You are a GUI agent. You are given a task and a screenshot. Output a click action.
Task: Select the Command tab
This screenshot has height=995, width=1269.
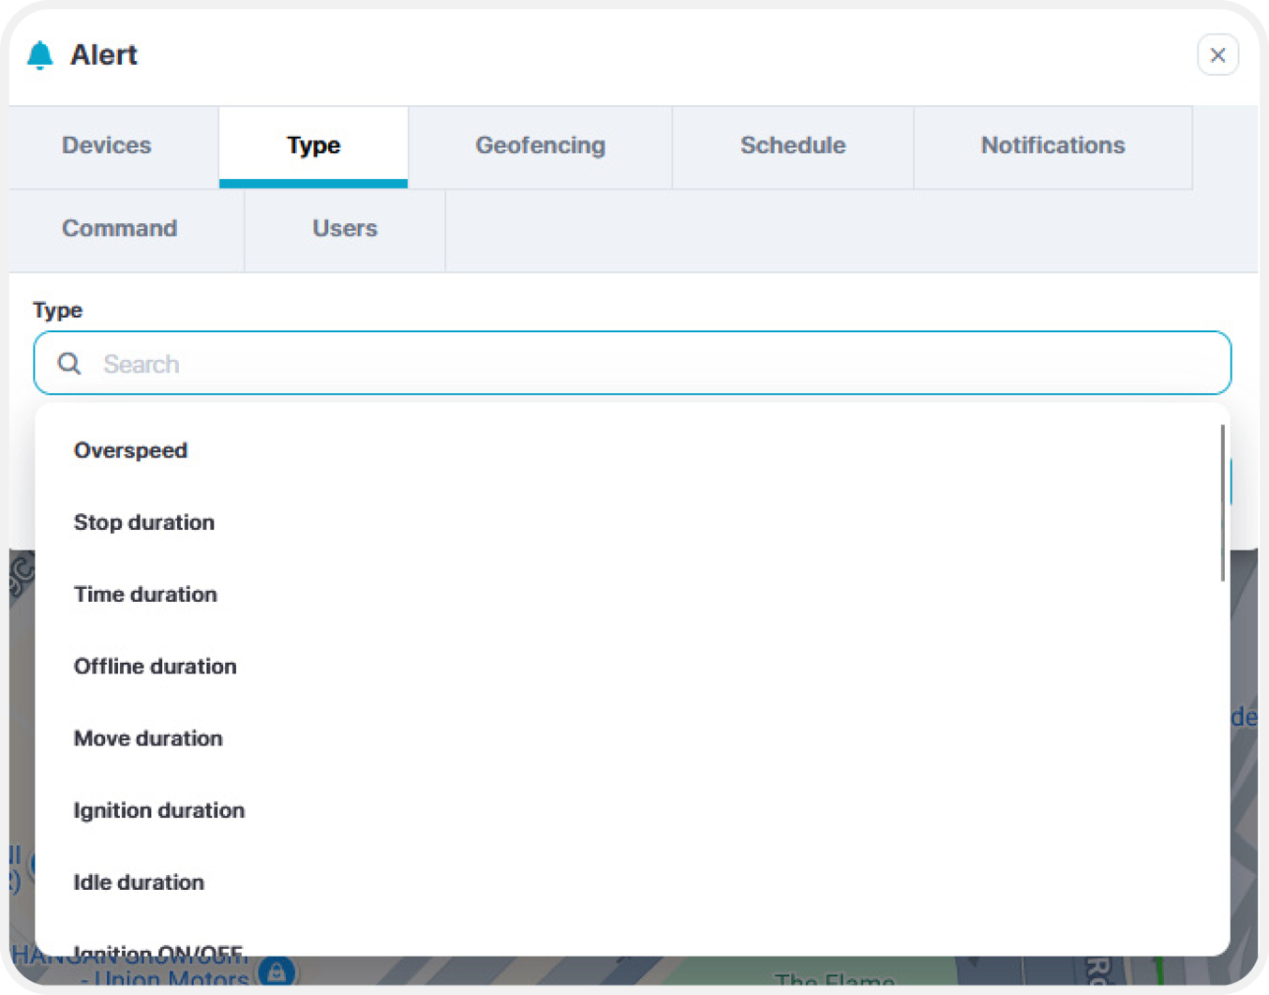tap(120, 230)
